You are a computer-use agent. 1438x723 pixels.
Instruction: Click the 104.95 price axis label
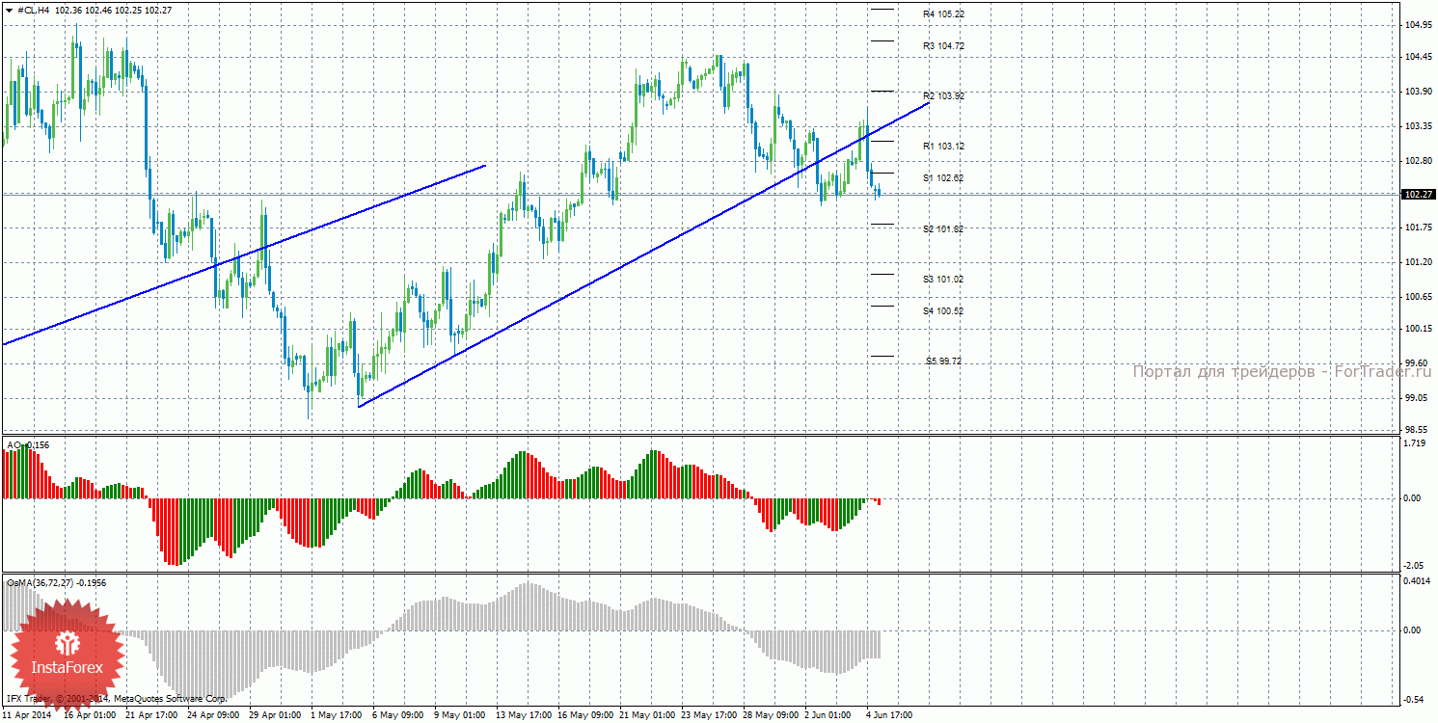(1417, 25)
